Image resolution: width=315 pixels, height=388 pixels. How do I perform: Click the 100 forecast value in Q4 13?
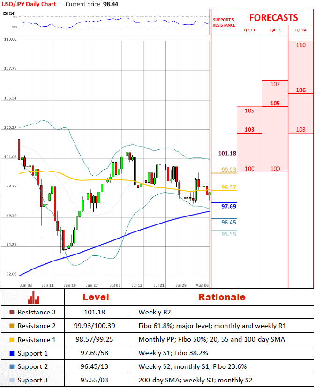click(275, 169)
